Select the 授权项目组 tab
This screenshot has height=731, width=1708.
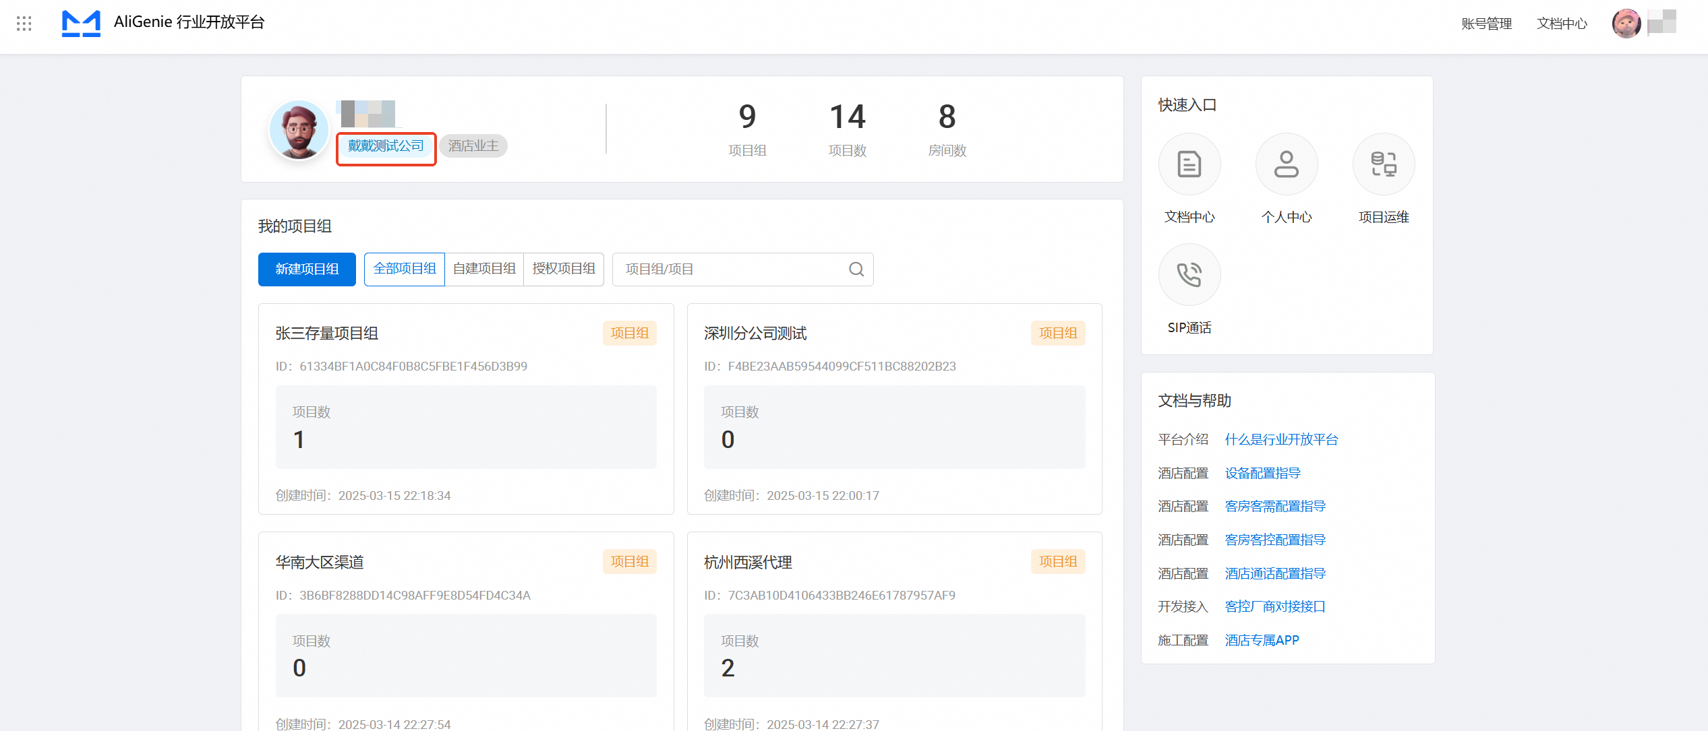564,269
